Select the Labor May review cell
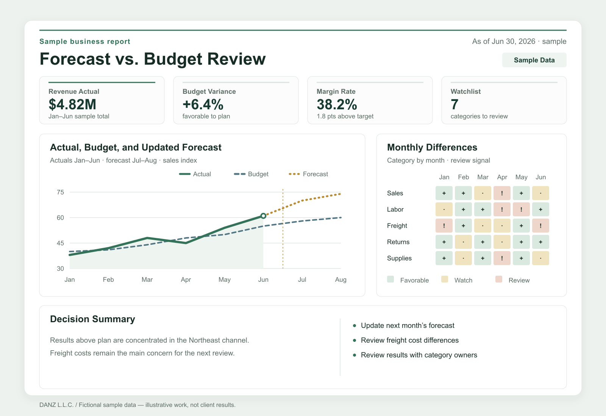 521,209
